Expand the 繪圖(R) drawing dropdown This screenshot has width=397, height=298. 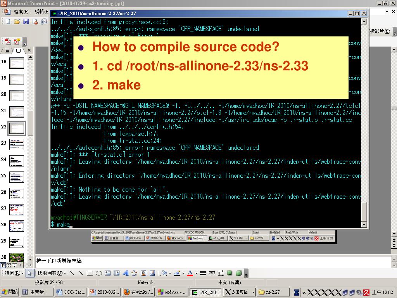[14, 273]
